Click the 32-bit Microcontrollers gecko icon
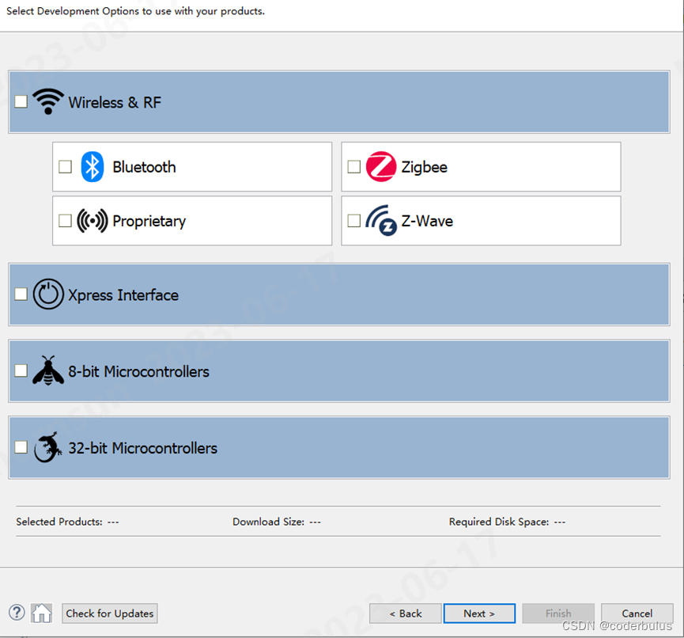Screen dimensions: 684x638 coord(48,446)
